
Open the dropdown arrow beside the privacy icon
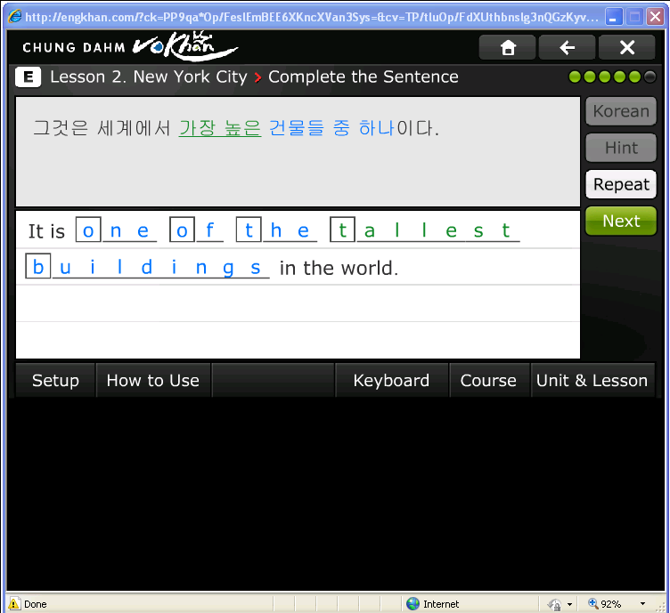coord(569,604)
